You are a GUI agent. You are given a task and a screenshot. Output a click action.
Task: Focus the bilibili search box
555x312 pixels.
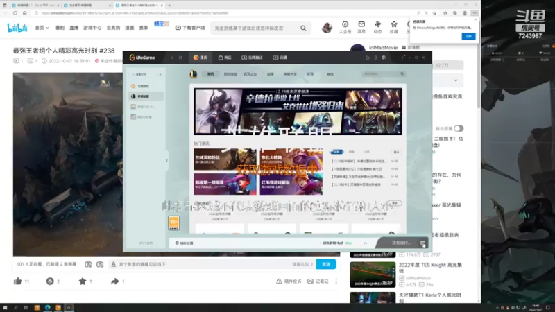coord(255,28)
